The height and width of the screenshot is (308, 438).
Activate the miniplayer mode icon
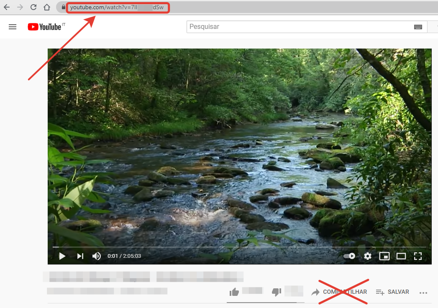(x=384, y=256)
